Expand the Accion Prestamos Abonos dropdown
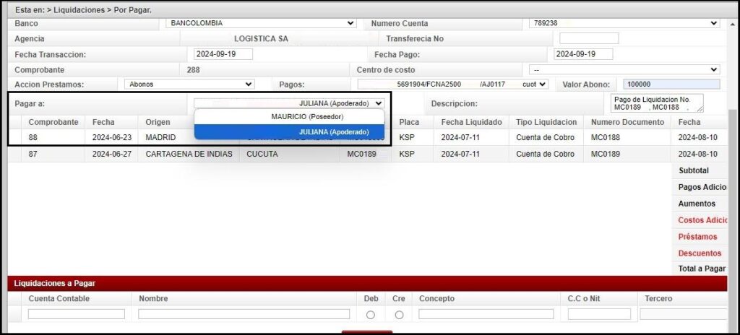 coord(189,84)
